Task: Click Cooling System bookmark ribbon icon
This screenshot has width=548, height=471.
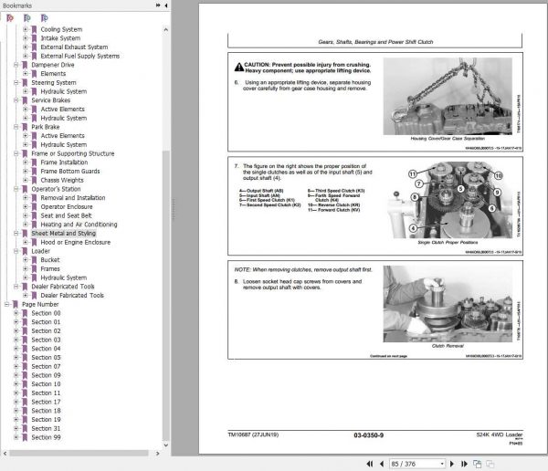Action: click(34, 29)
